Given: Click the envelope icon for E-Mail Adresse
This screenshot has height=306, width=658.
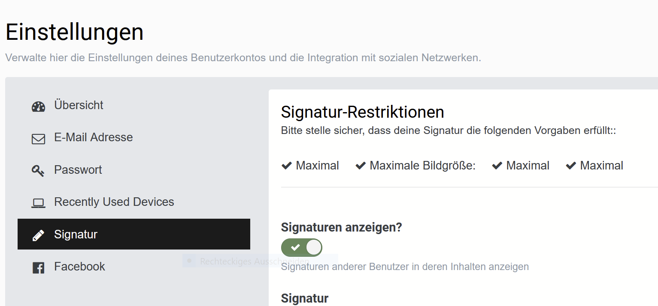Looking at the screenshot, I should (x=39, y=139).
